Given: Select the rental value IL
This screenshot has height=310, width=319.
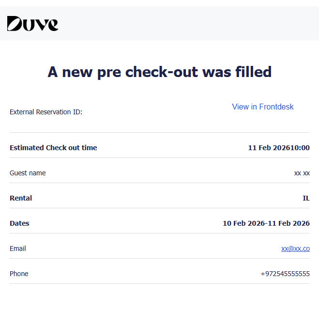Looking at the screenshot, I should [x=306, y=198].
